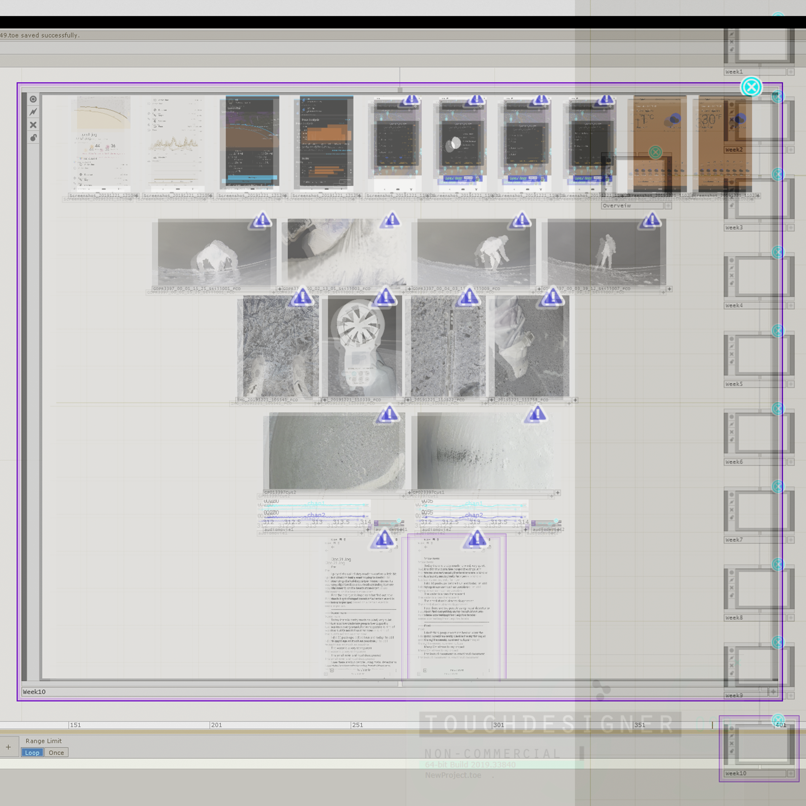The image size is (806, 806).
Task: Select Once range limit mode
Action: tap(56, 752)
